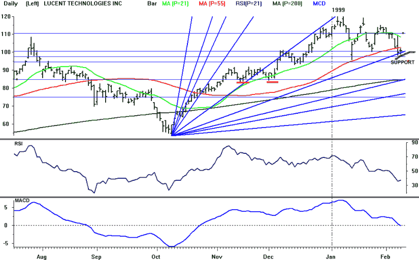The height and width of the screenshot is (260, 419).
Task: Click the gray arrow pointing to SUPPORT
Action: pos(405,55)
